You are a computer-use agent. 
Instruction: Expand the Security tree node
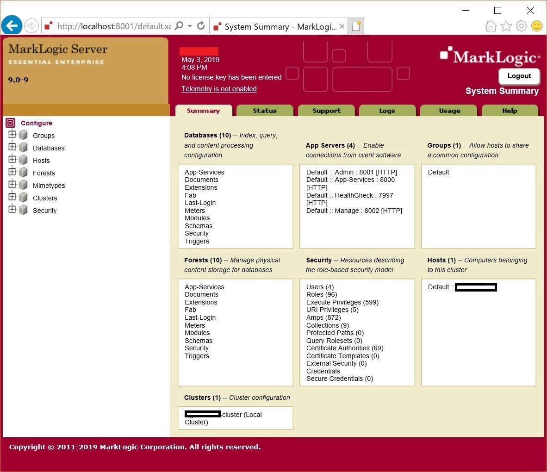[x=12, y=209]
